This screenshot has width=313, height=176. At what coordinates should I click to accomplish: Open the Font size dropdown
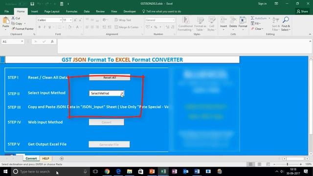pos(70,20)
